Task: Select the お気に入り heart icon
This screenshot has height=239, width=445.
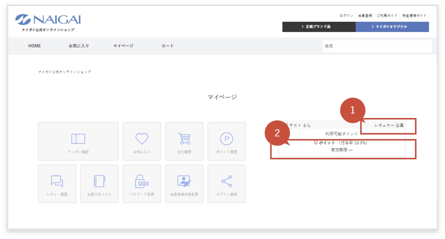Action: click(141, 141)
